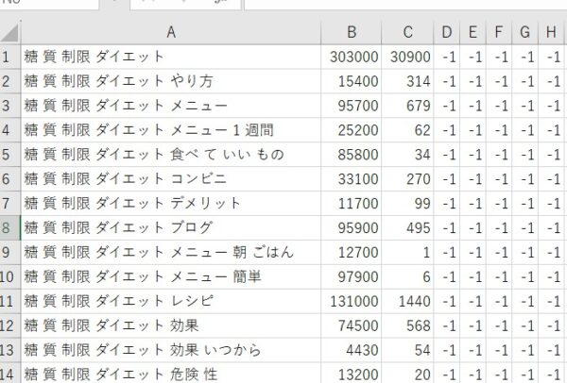Select cell with 糖質制限ダイエット ブログ
567x383 pixels.
[171, 227]
